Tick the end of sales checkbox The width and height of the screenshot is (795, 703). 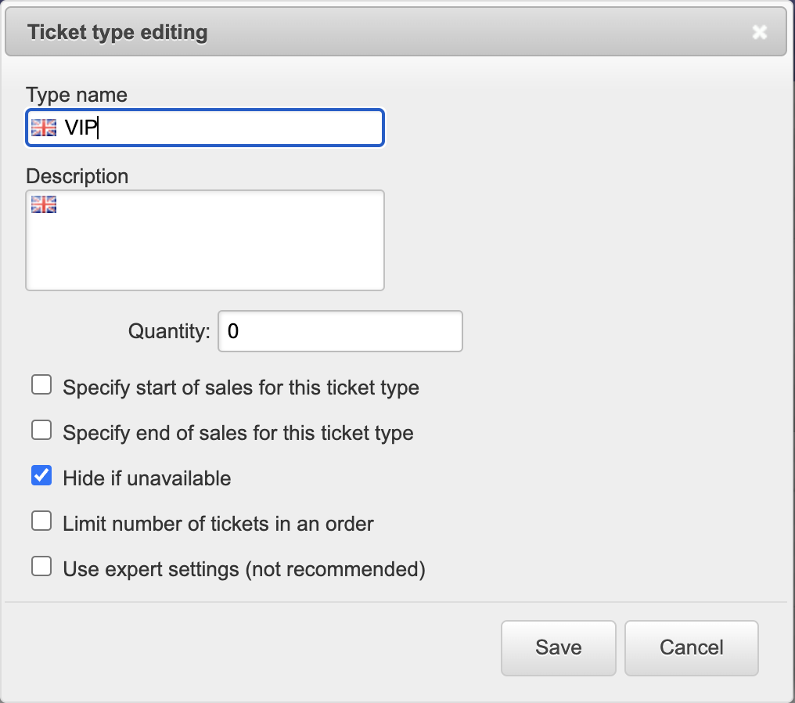41,431
